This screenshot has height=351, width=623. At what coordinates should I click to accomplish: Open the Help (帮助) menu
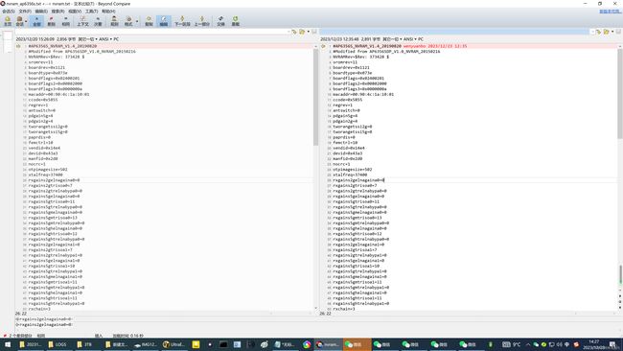click(x=108, y=12)
